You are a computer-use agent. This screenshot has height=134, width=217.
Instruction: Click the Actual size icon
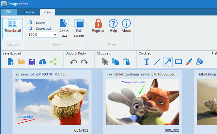click(x=64, y=23)
